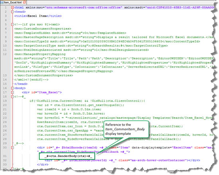
Task: Click the mso:ManagedPropertyMapping text on line 12
Action: click(40, 54)
